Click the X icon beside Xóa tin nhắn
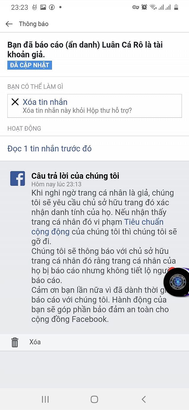The height and width of the screenshot is (410, 189). point(15,102)
